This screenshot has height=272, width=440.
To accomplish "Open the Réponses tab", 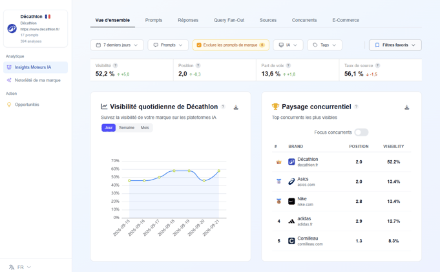I will pos(188,20).
